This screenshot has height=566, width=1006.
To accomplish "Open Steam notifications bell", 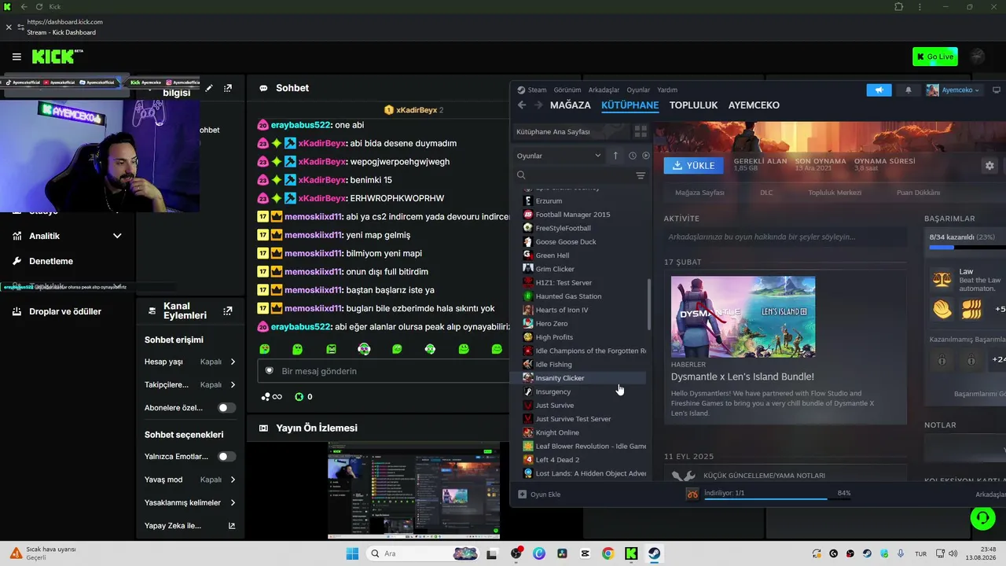I will (909, 90).
